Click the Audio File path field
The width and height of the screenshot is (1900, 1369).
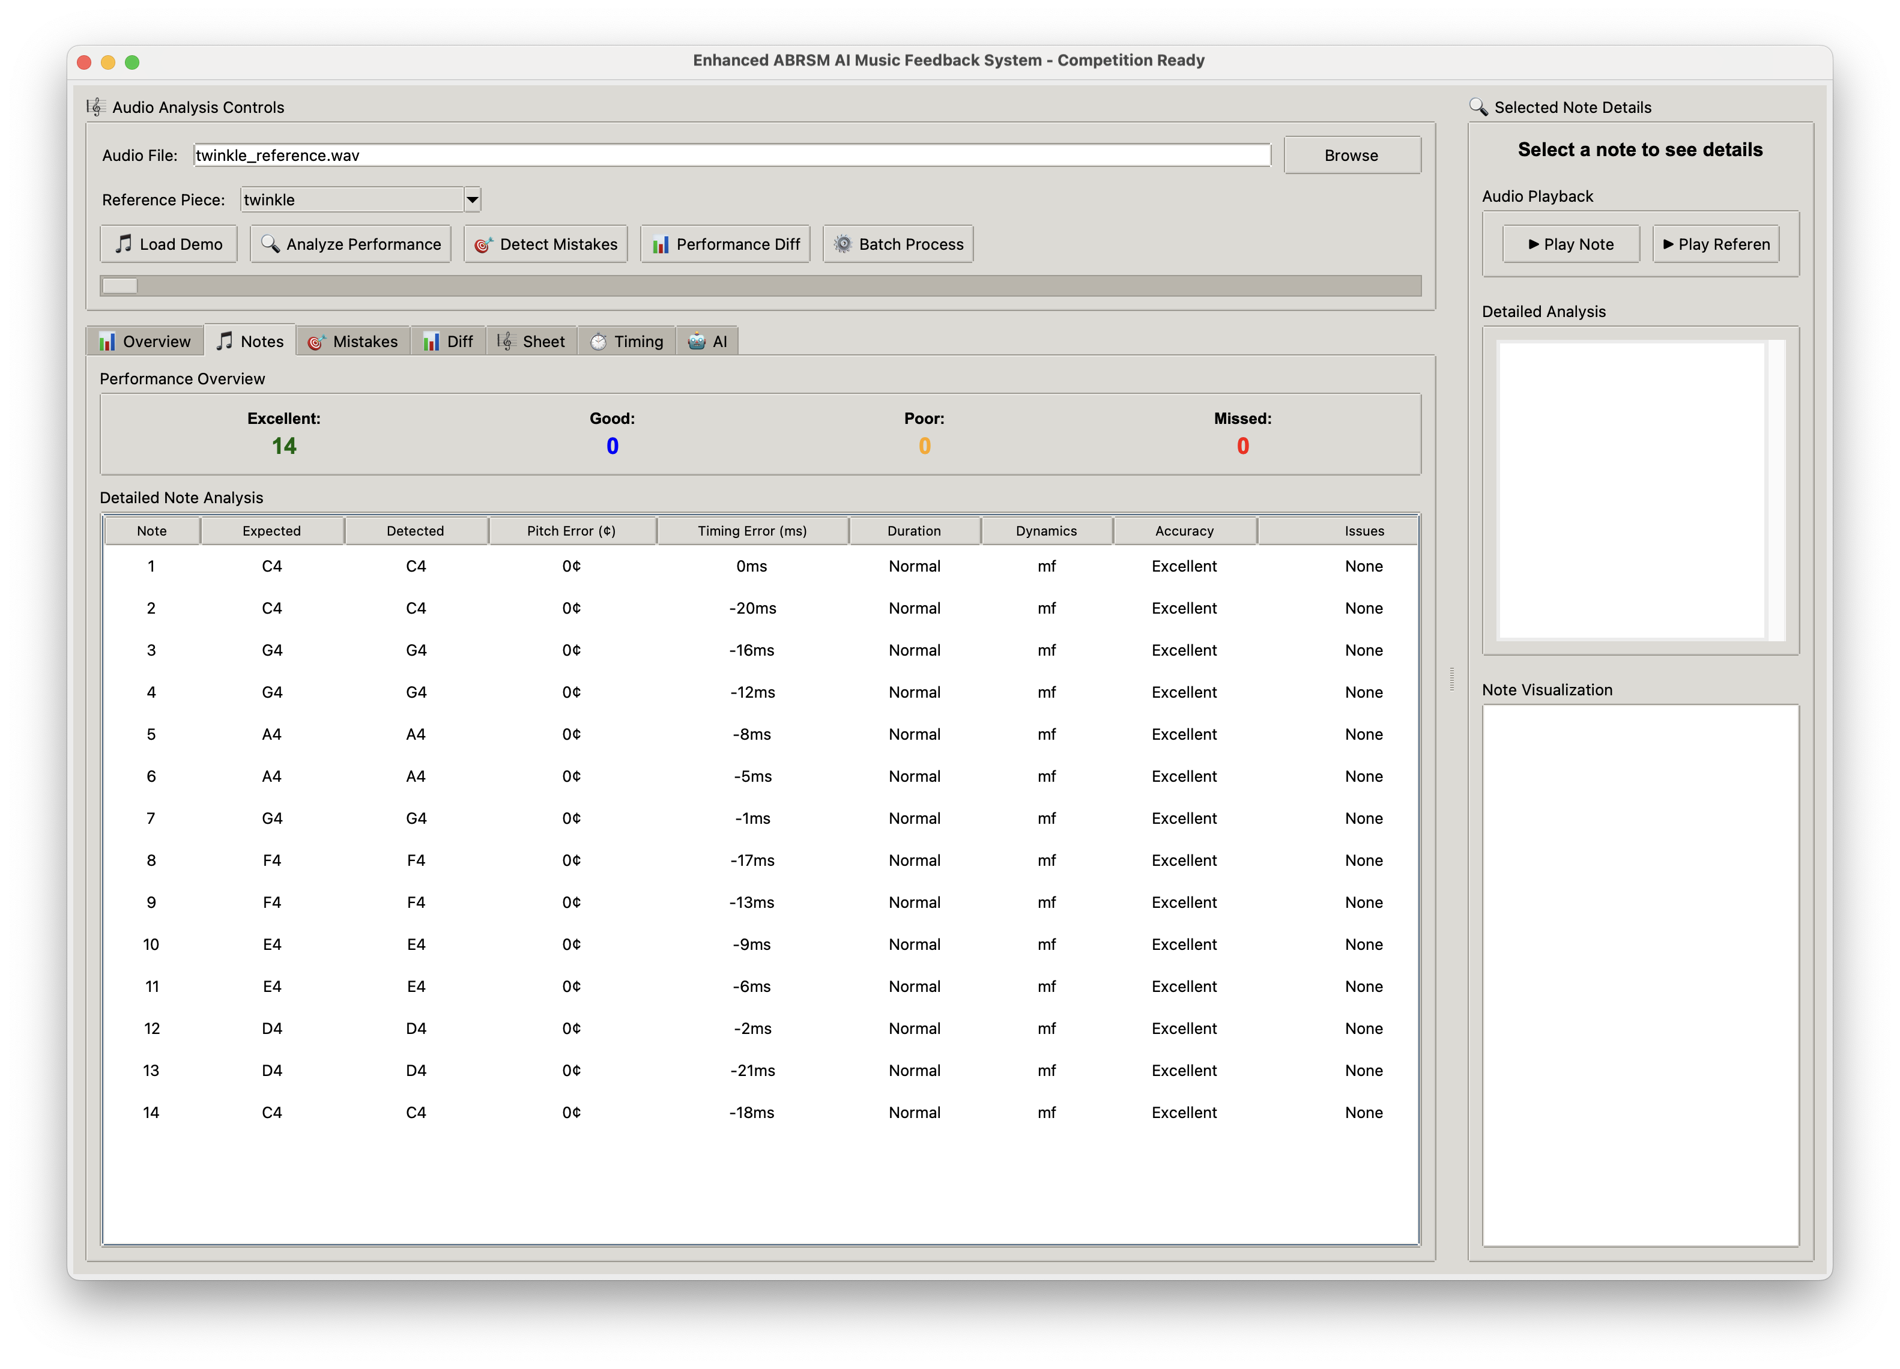click(x=731, y=155)
